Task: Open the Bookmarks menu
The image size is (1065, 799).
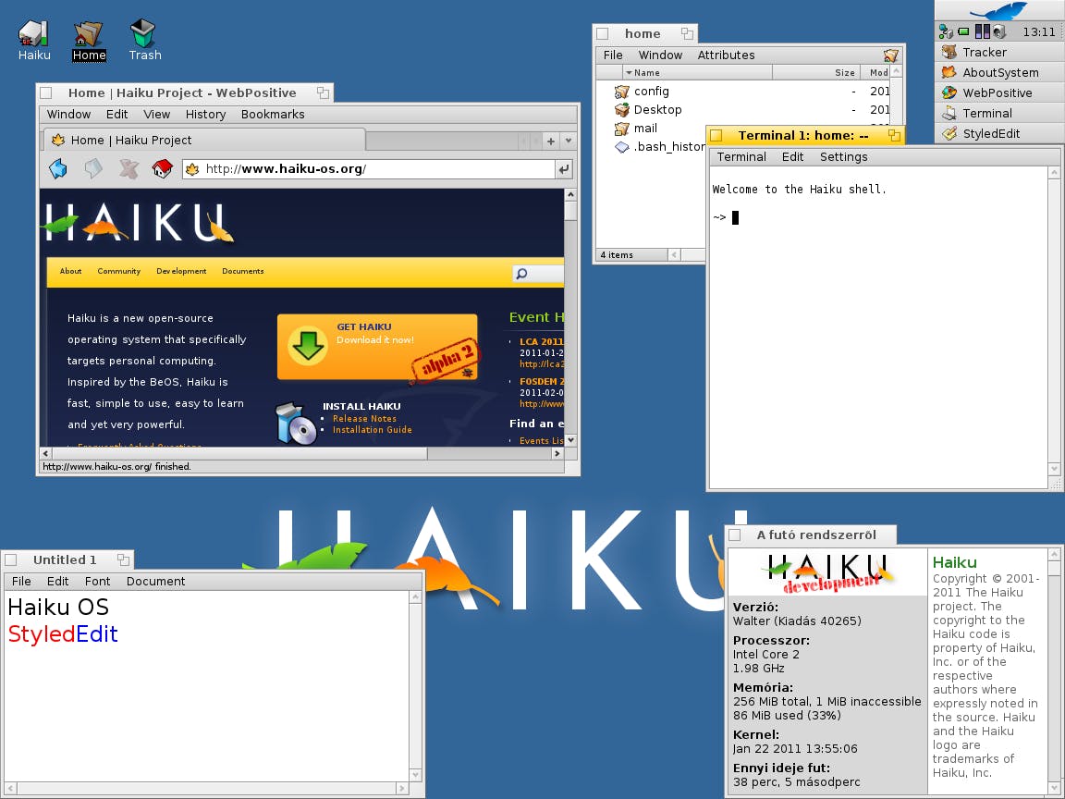Action: [273, 114]
